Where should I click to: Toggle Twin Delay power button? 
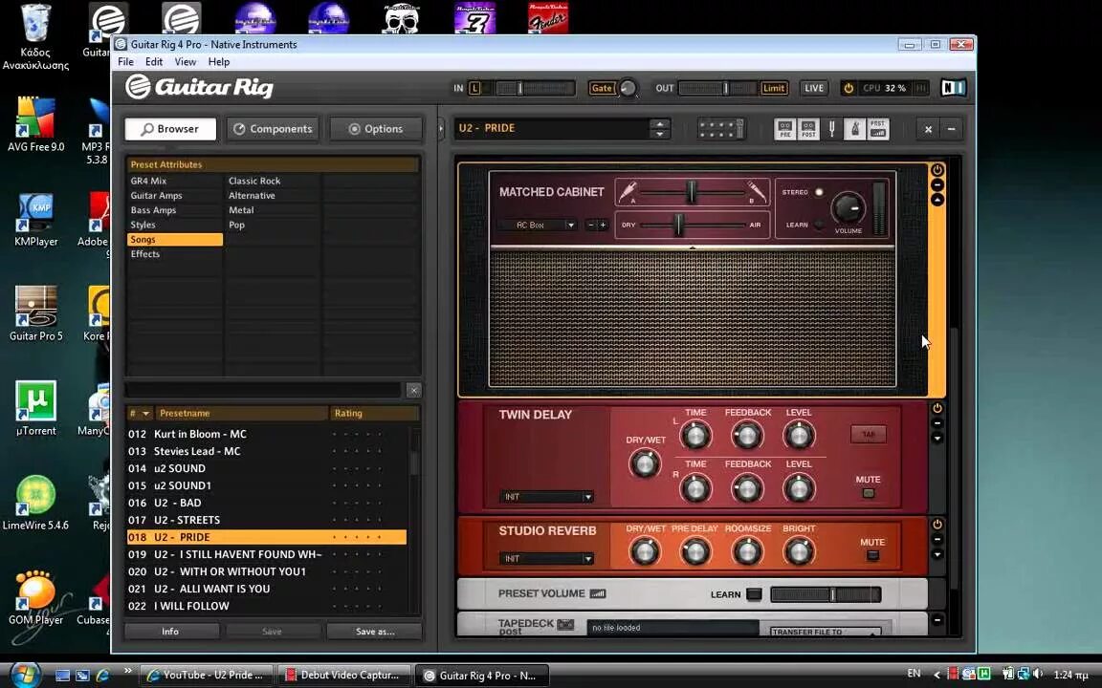click(937, 409)
